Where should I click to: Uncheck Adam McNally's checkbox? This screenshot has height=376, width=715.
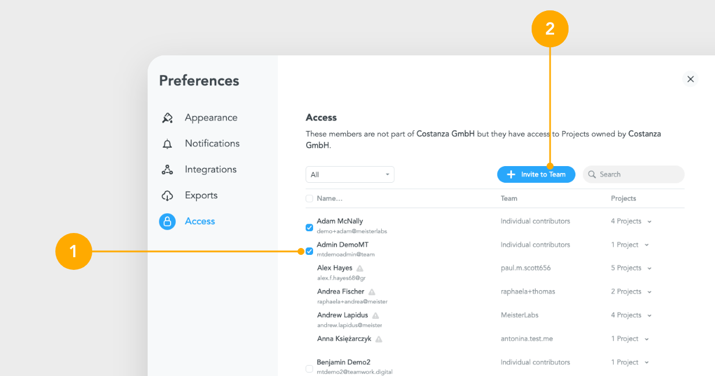[309, 227]
